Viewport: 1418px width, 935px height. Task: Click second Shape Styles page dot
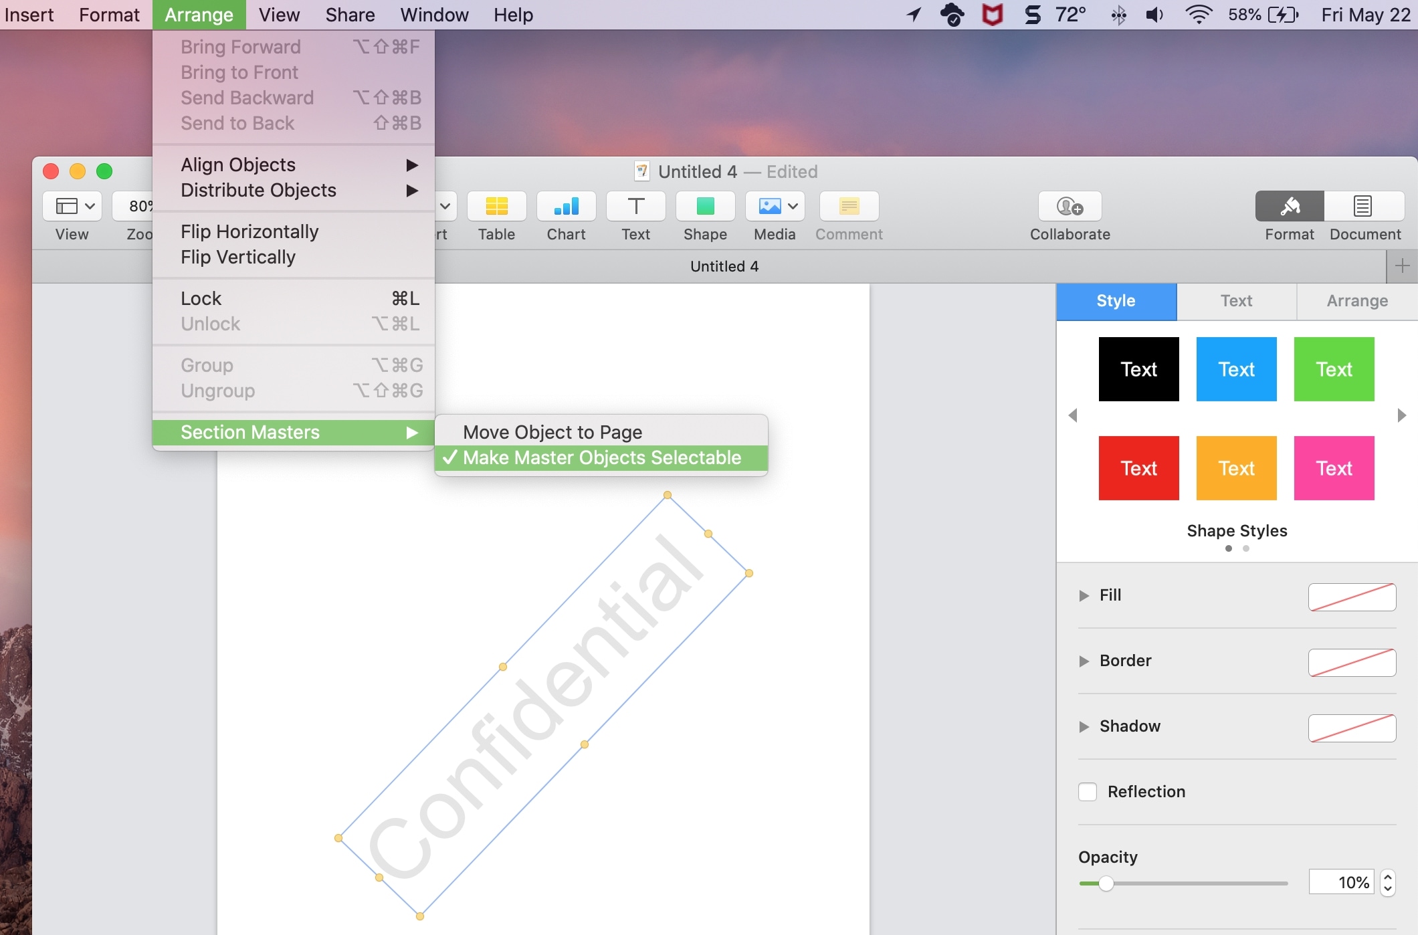tap(1245, 548)
